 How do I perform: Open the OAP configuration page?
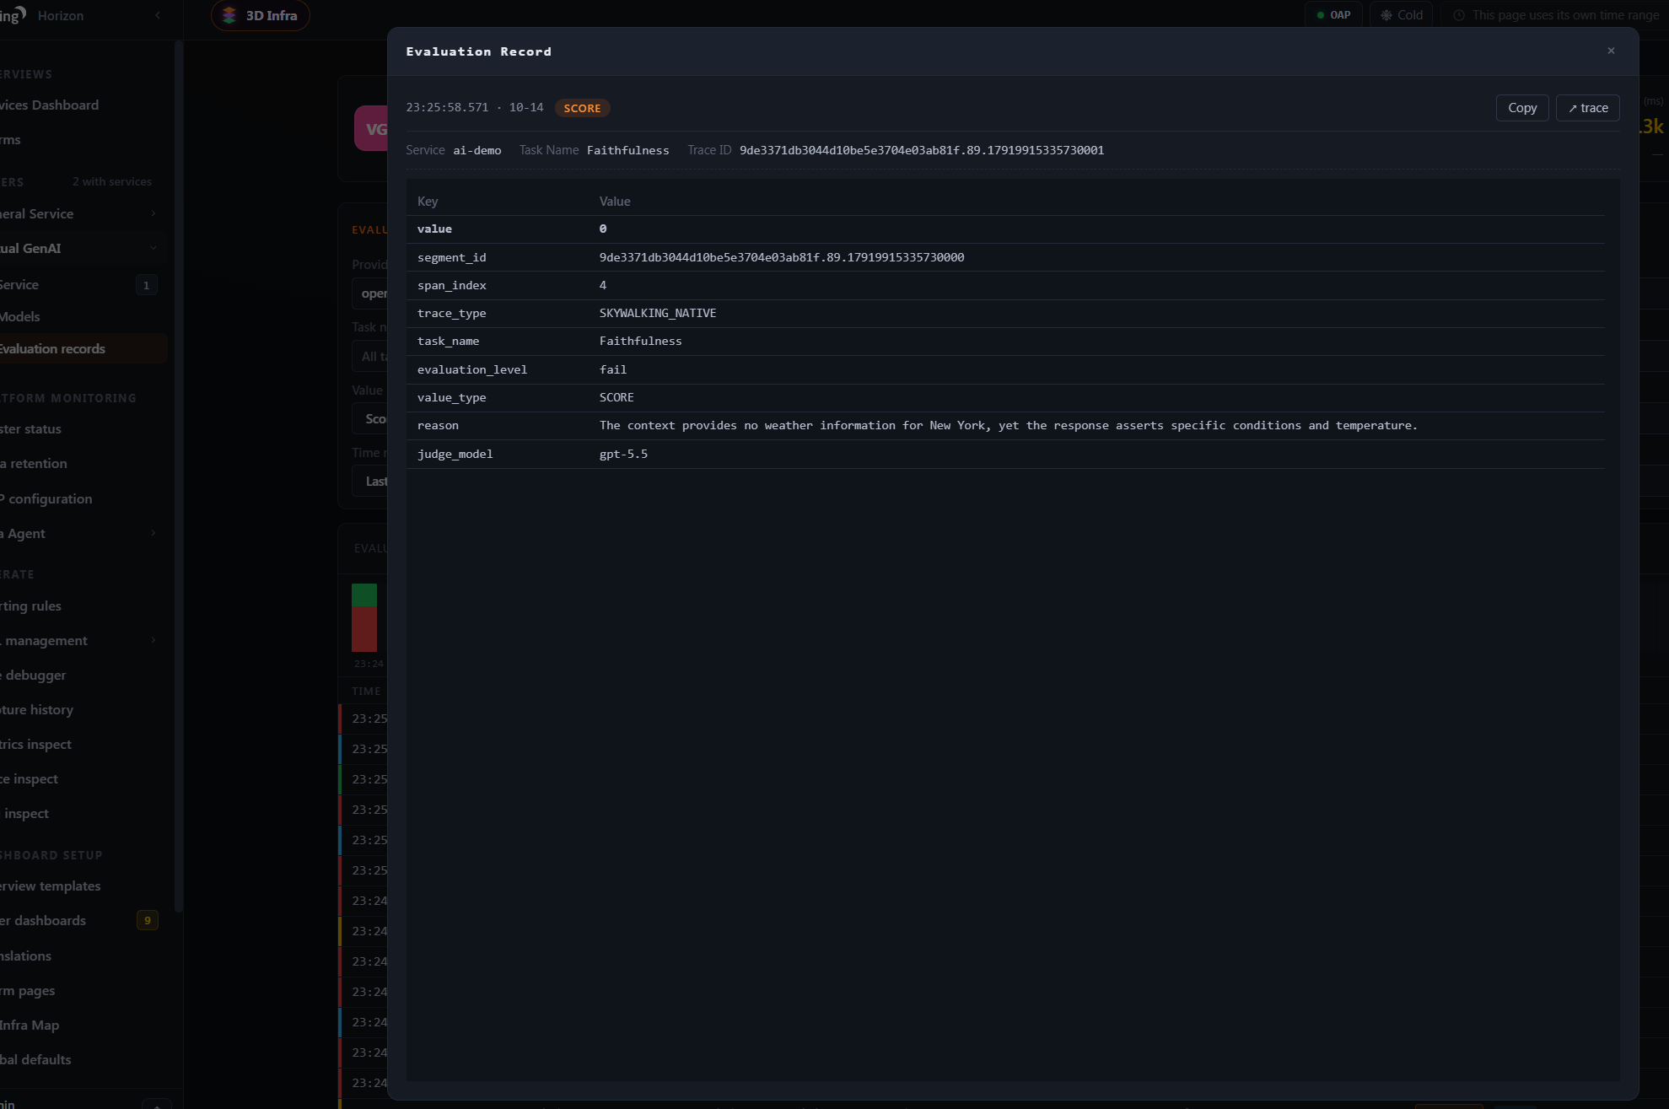coord(46,498)
